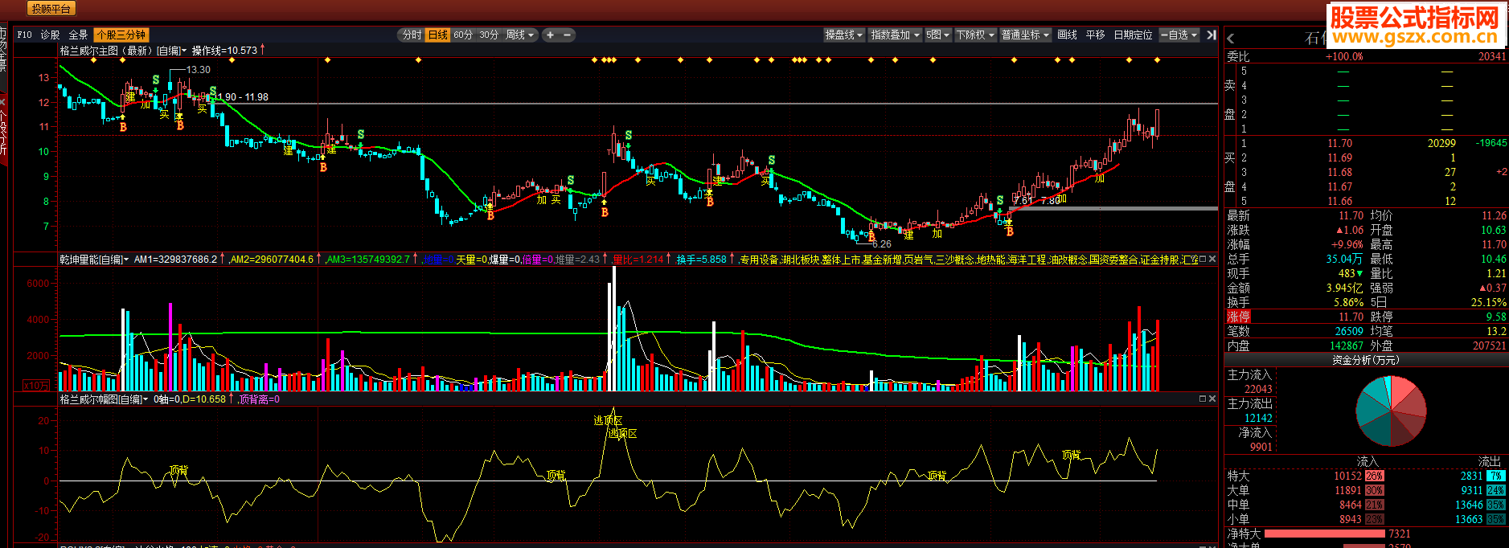Zoom out the chart with minus icon
The width and height of the screenshot is (1509, 548).
coord(567,35)
